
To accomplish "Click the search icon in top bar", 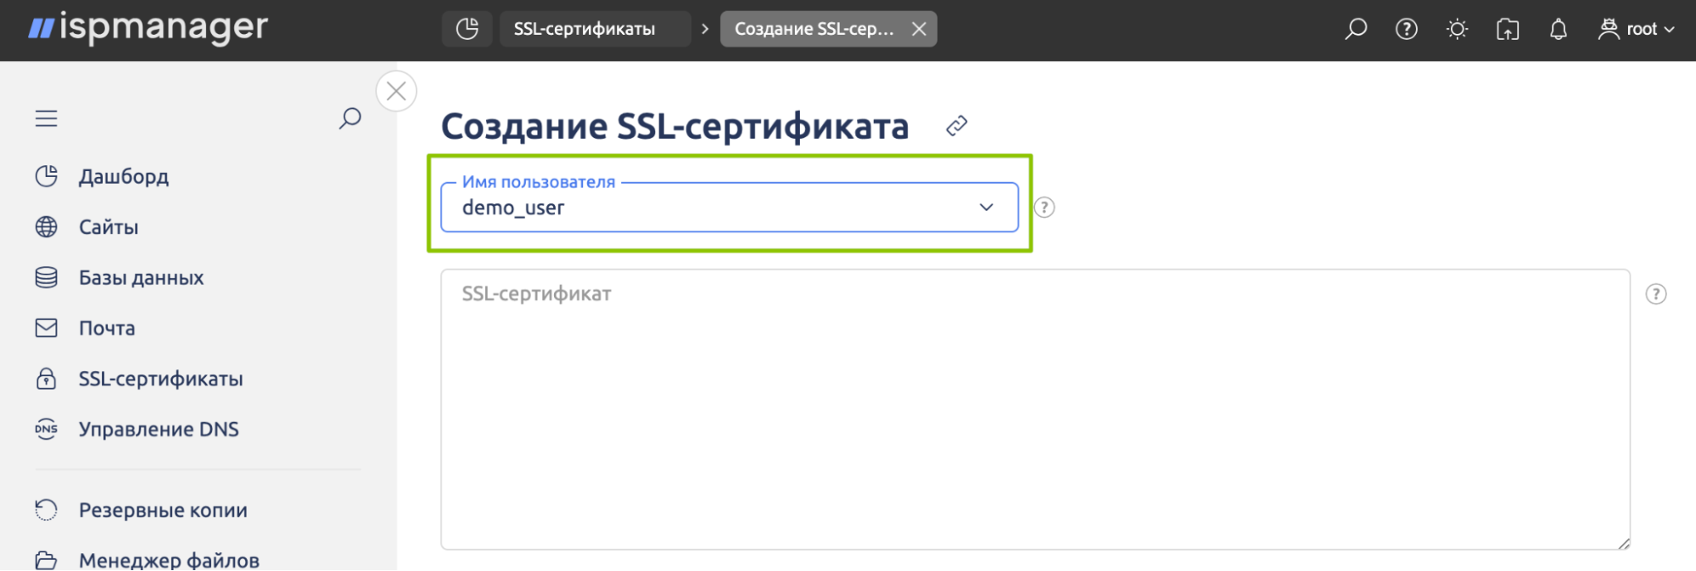I will (1356, 29).
